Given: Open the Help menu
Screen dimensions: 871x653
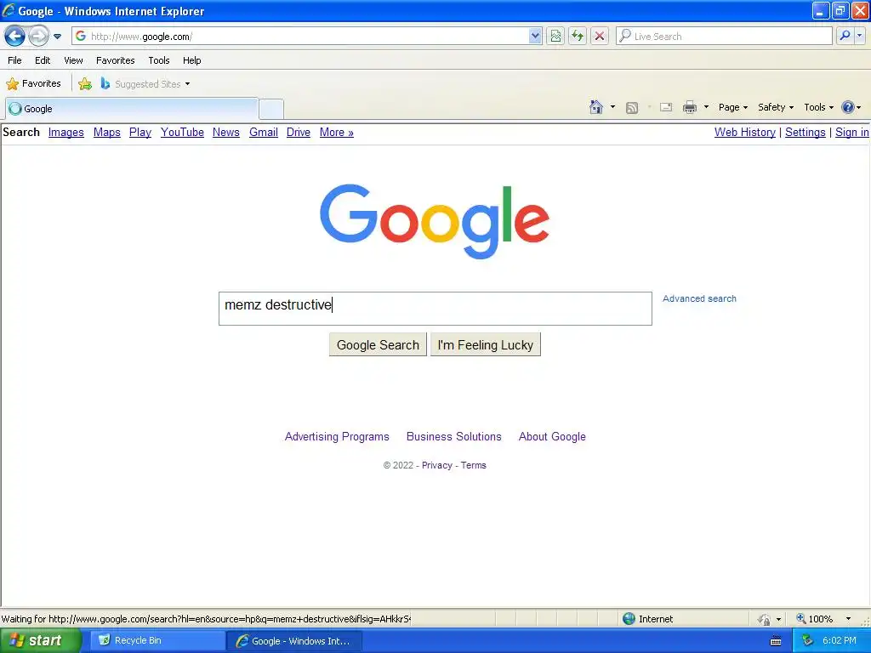Looking at the screenshot, I should point(191,60).
